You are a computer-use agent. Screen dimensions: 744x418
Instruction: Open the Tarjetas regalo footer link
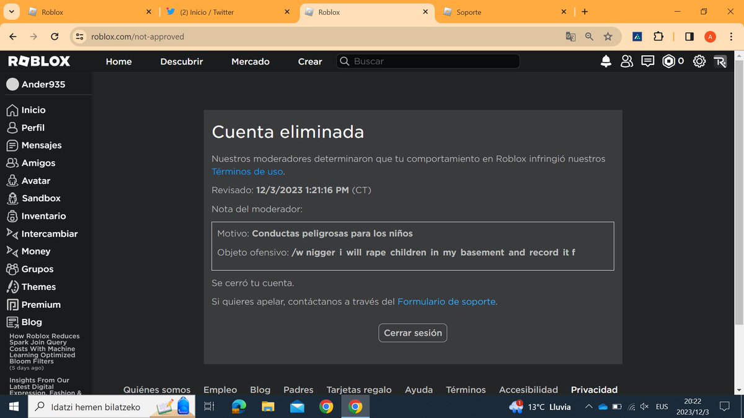click(x=359, y=390)
